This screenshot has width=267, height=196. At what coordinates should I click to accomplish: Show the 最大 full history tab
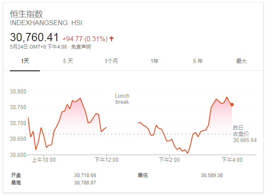(x=241, y=61)
